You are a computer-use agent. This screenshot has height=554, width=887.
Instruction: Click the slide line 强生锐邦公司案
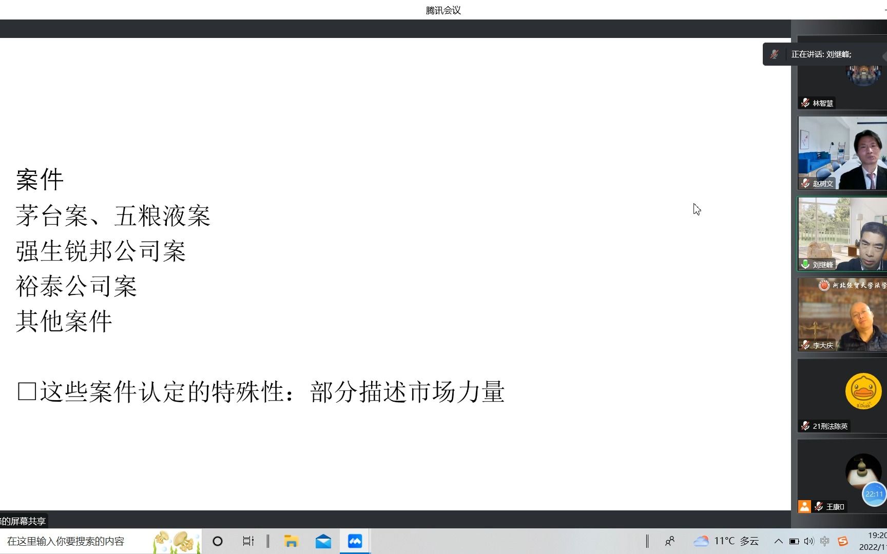pos(101,251)
